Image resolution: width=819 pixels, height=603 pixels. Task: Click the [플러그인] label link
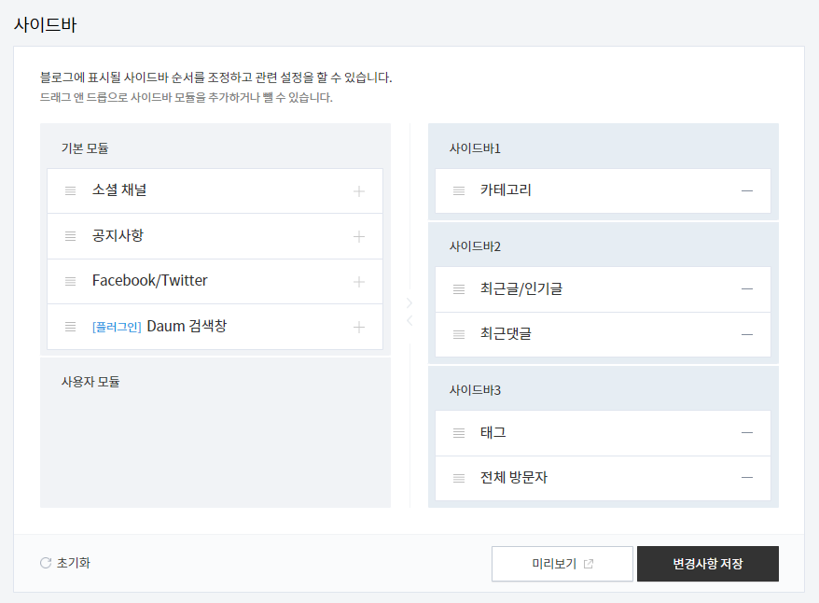pos(117,327)
